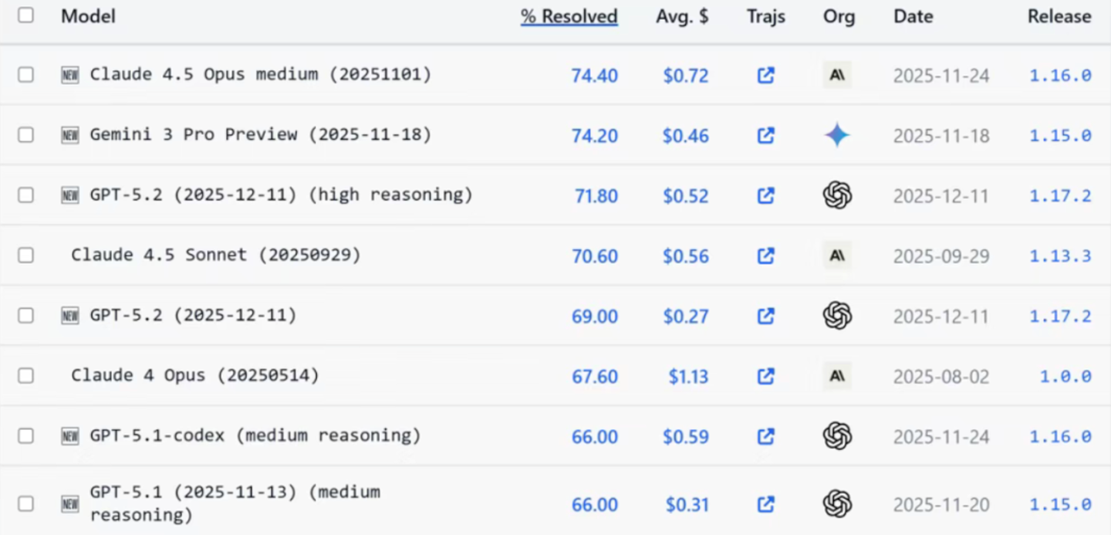This screenshot has height=535, width=1111.
Task: Click 74.20 resolved score for Gemini 3 Pro
Action: (x=594, y=136)
